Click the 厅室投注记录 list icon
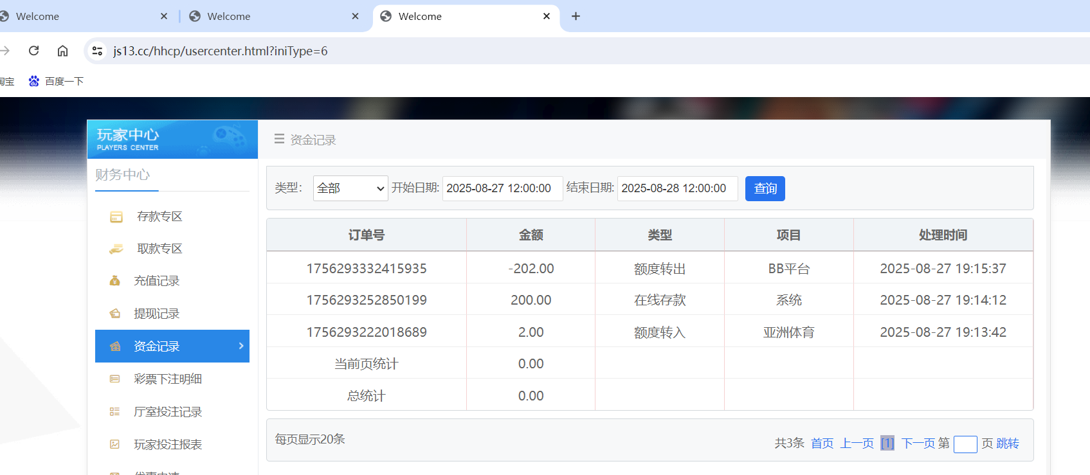The height and width of the screenshot is (475, 1090). pyautogui.click(x=115, y=412)
